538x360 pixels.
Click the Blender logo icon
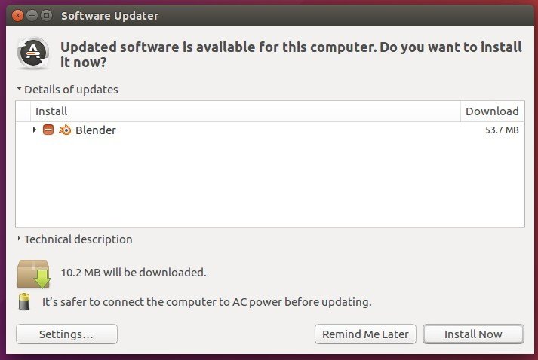(x=64, y=130)
